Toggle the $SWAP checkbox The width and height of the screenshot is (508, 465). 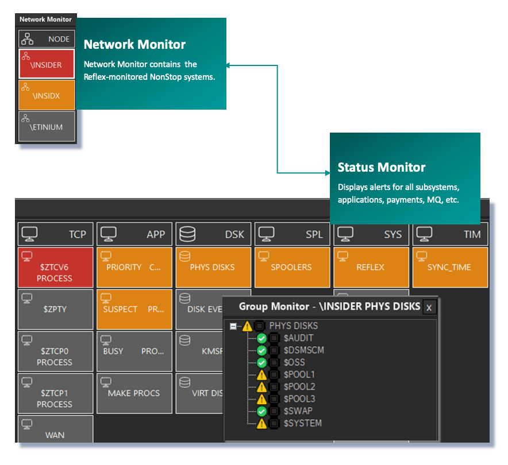(x=274, y=411)
